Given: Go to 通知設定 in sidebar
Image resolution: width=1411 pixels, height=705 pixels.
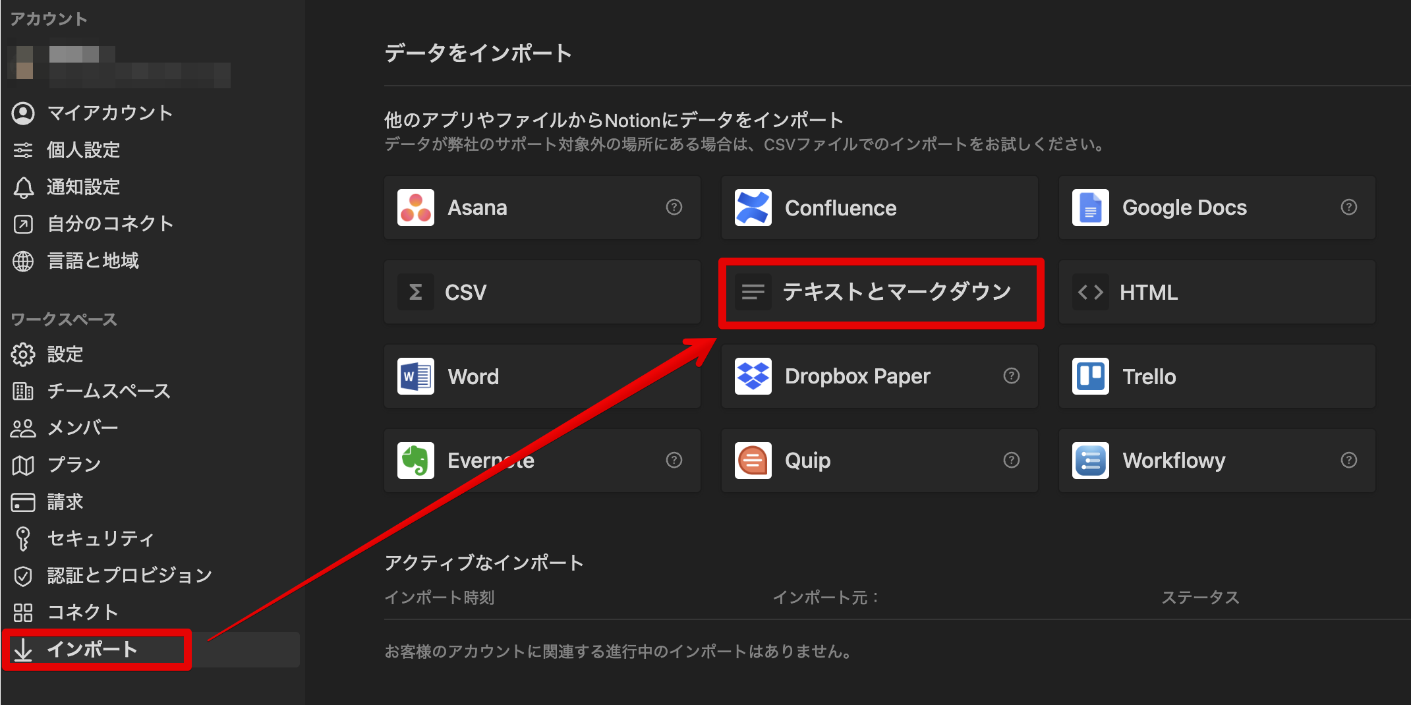Looking at the screenshot, I should [83, 187].
